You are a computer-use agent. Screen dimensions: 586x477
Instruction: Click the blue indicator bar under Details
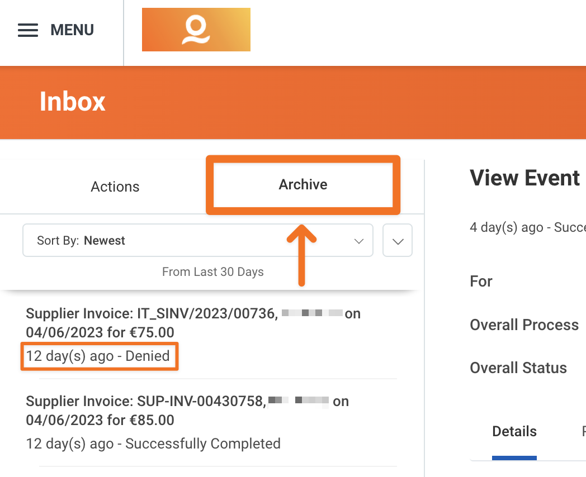[x=514, y=456]
